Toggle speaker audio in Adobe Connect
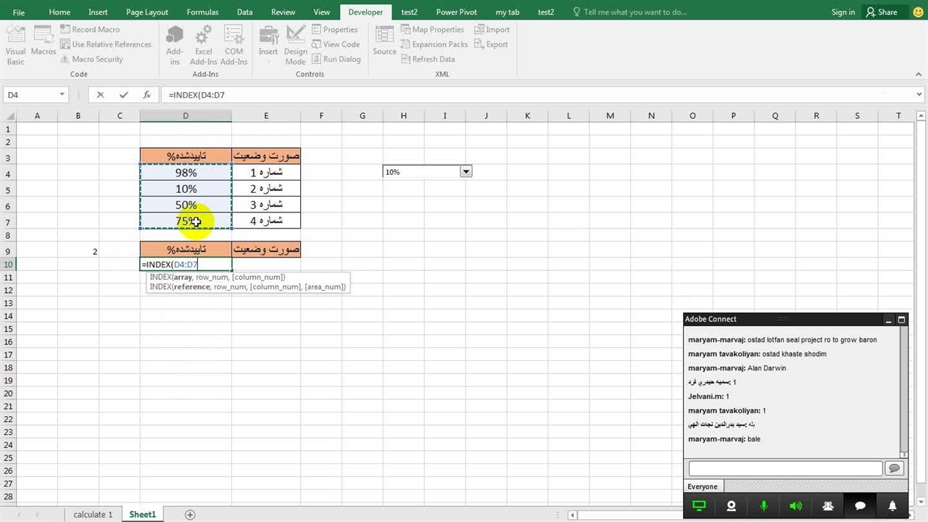The image size is (928, 522). click(795, 506)
